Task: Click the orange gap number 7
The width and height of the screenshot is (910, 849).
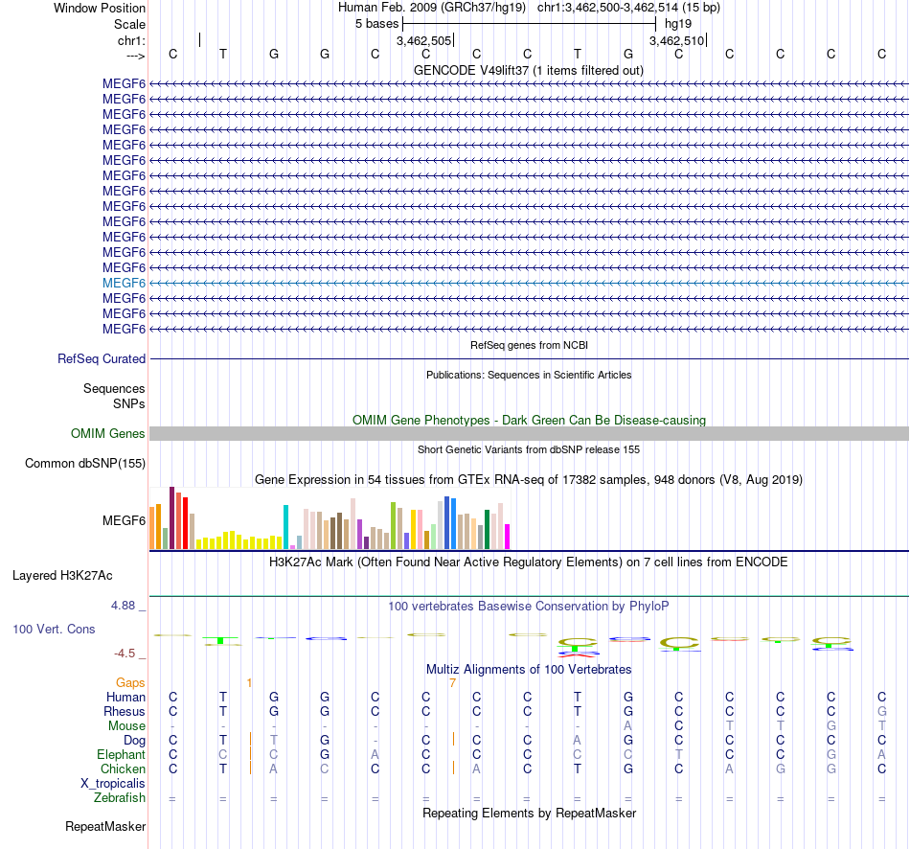Action: (452, 683)
